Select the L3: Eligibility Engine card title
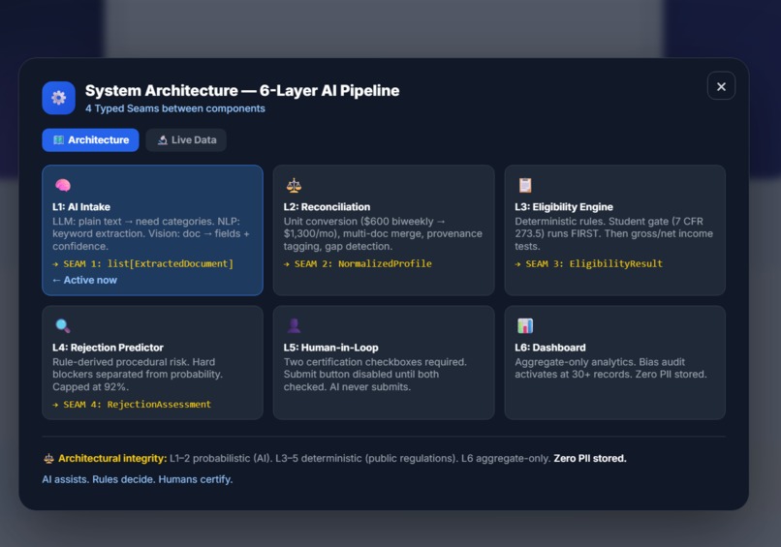The width and height of the screenshot is (781, 547). [x=564, y=207]
